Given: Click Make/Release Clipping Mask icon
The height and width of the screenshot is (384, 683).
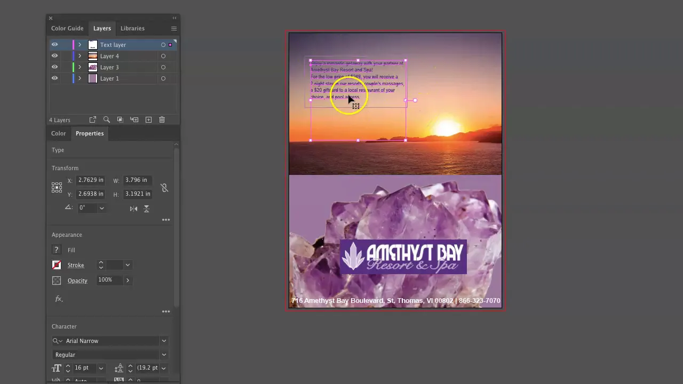Looking at the screenshot, I should pyautogui.click(x=120, y=120).
